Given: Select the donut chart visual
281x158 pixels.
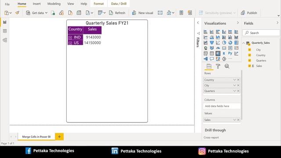Looking at the screenshot, I should 230,43.
